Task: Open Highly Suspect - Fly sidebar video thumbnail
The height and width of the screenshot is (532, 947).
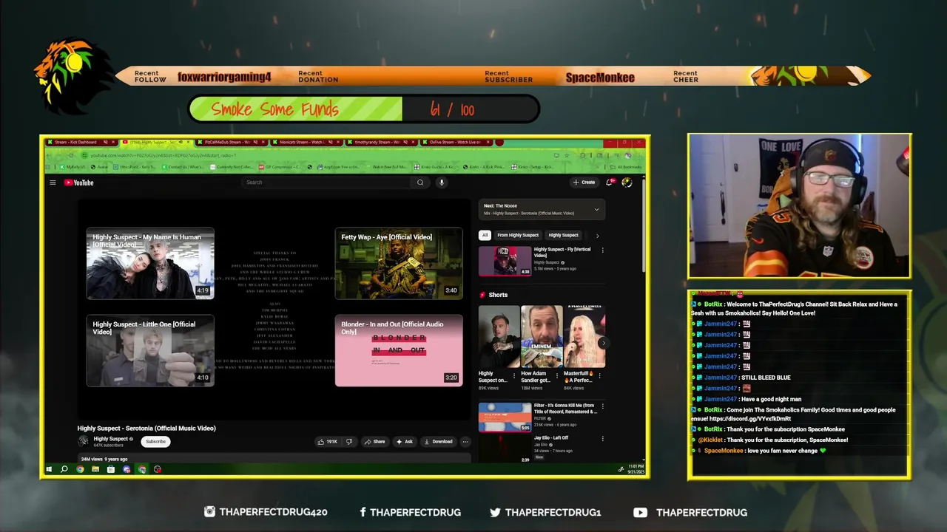Action: pyautogui.click(x=505, y=261)
